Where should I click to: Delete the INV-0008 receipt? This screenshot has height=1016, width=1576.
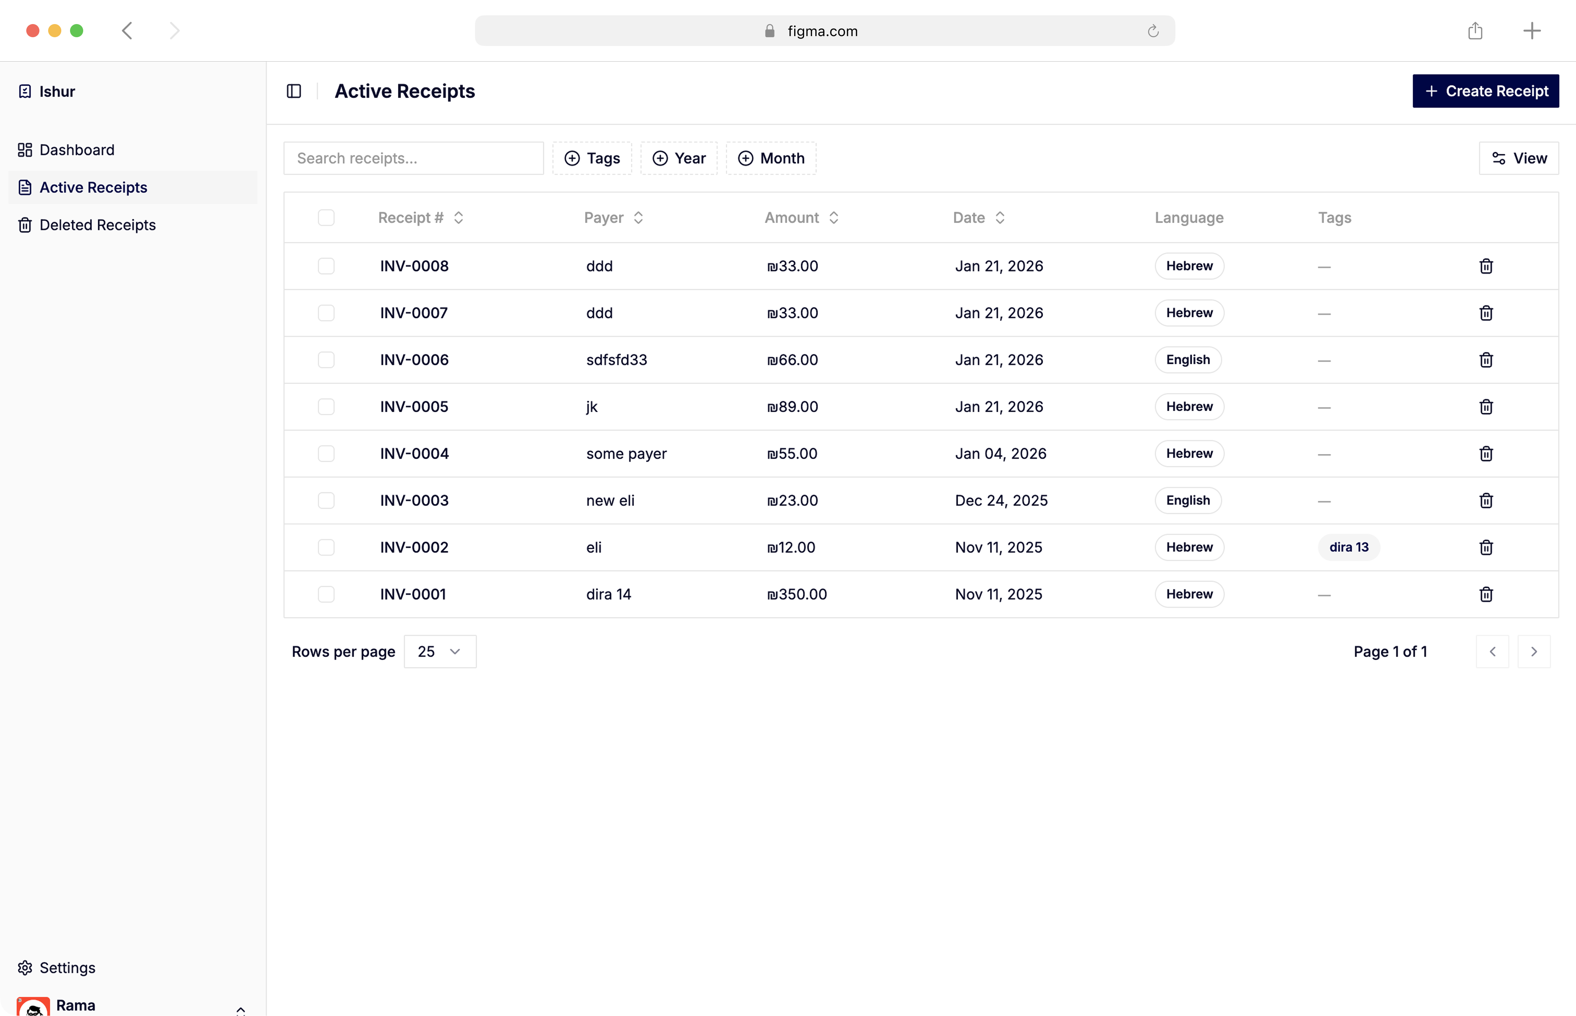(x=1486, y=266)
